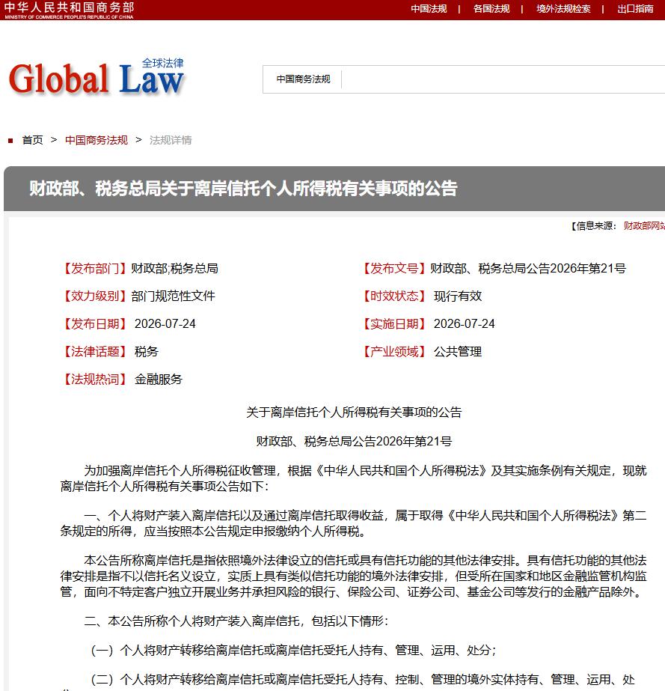Click the 法规热词 value 金融服务
This screenshot has height=691, width=665.
tap(158, 380)
